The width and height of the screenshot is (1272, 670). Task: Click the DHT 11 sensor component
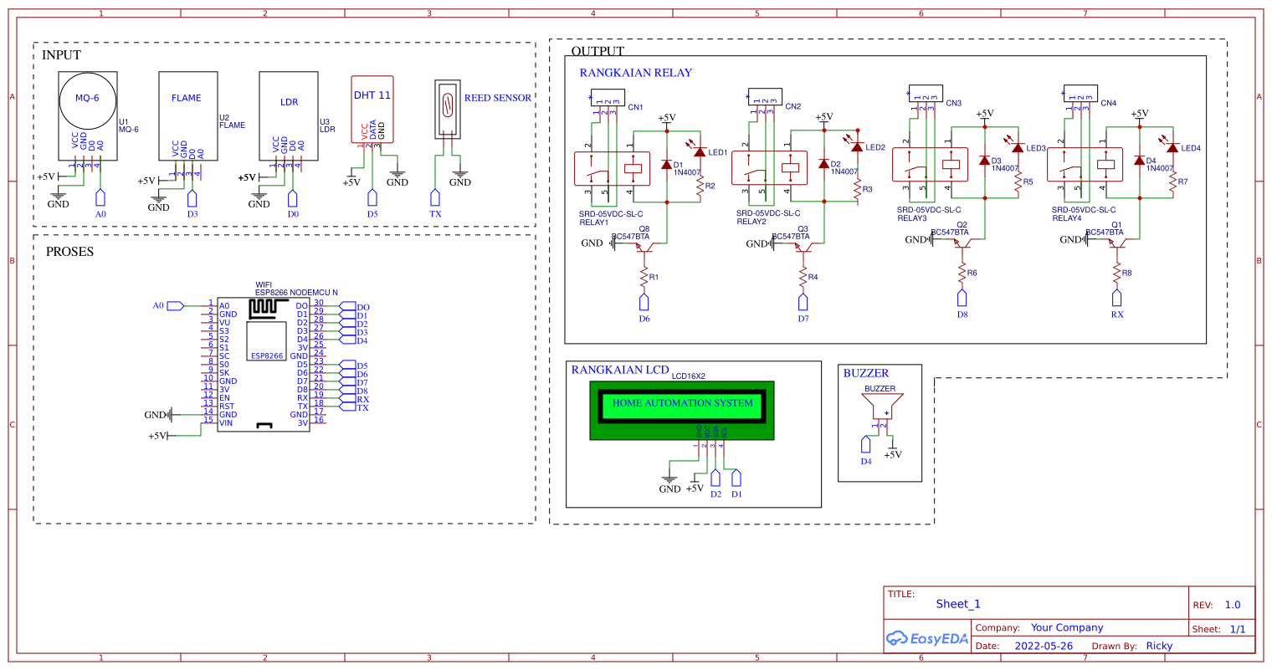click(x=372, y=110)
